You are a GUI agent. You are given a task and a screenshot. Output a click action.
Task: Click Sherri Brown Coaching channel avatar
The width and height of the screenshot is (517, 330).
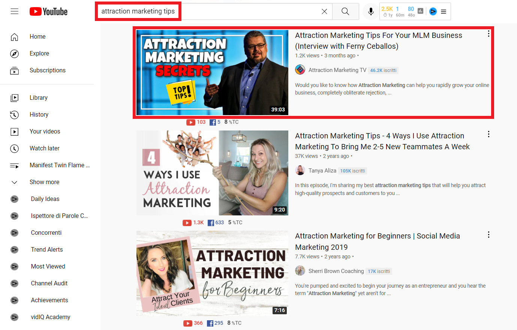300,271
